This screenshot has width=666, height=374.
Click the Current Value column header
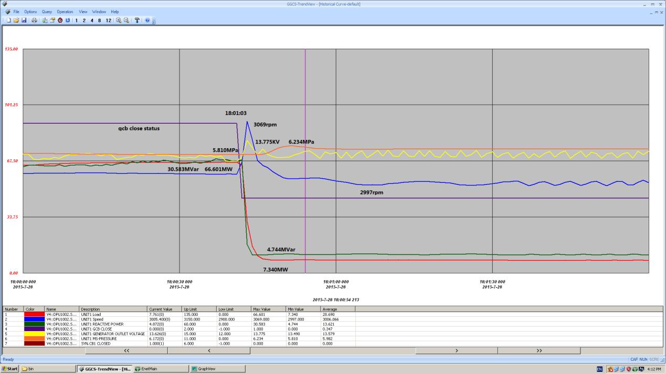(165, 310)
